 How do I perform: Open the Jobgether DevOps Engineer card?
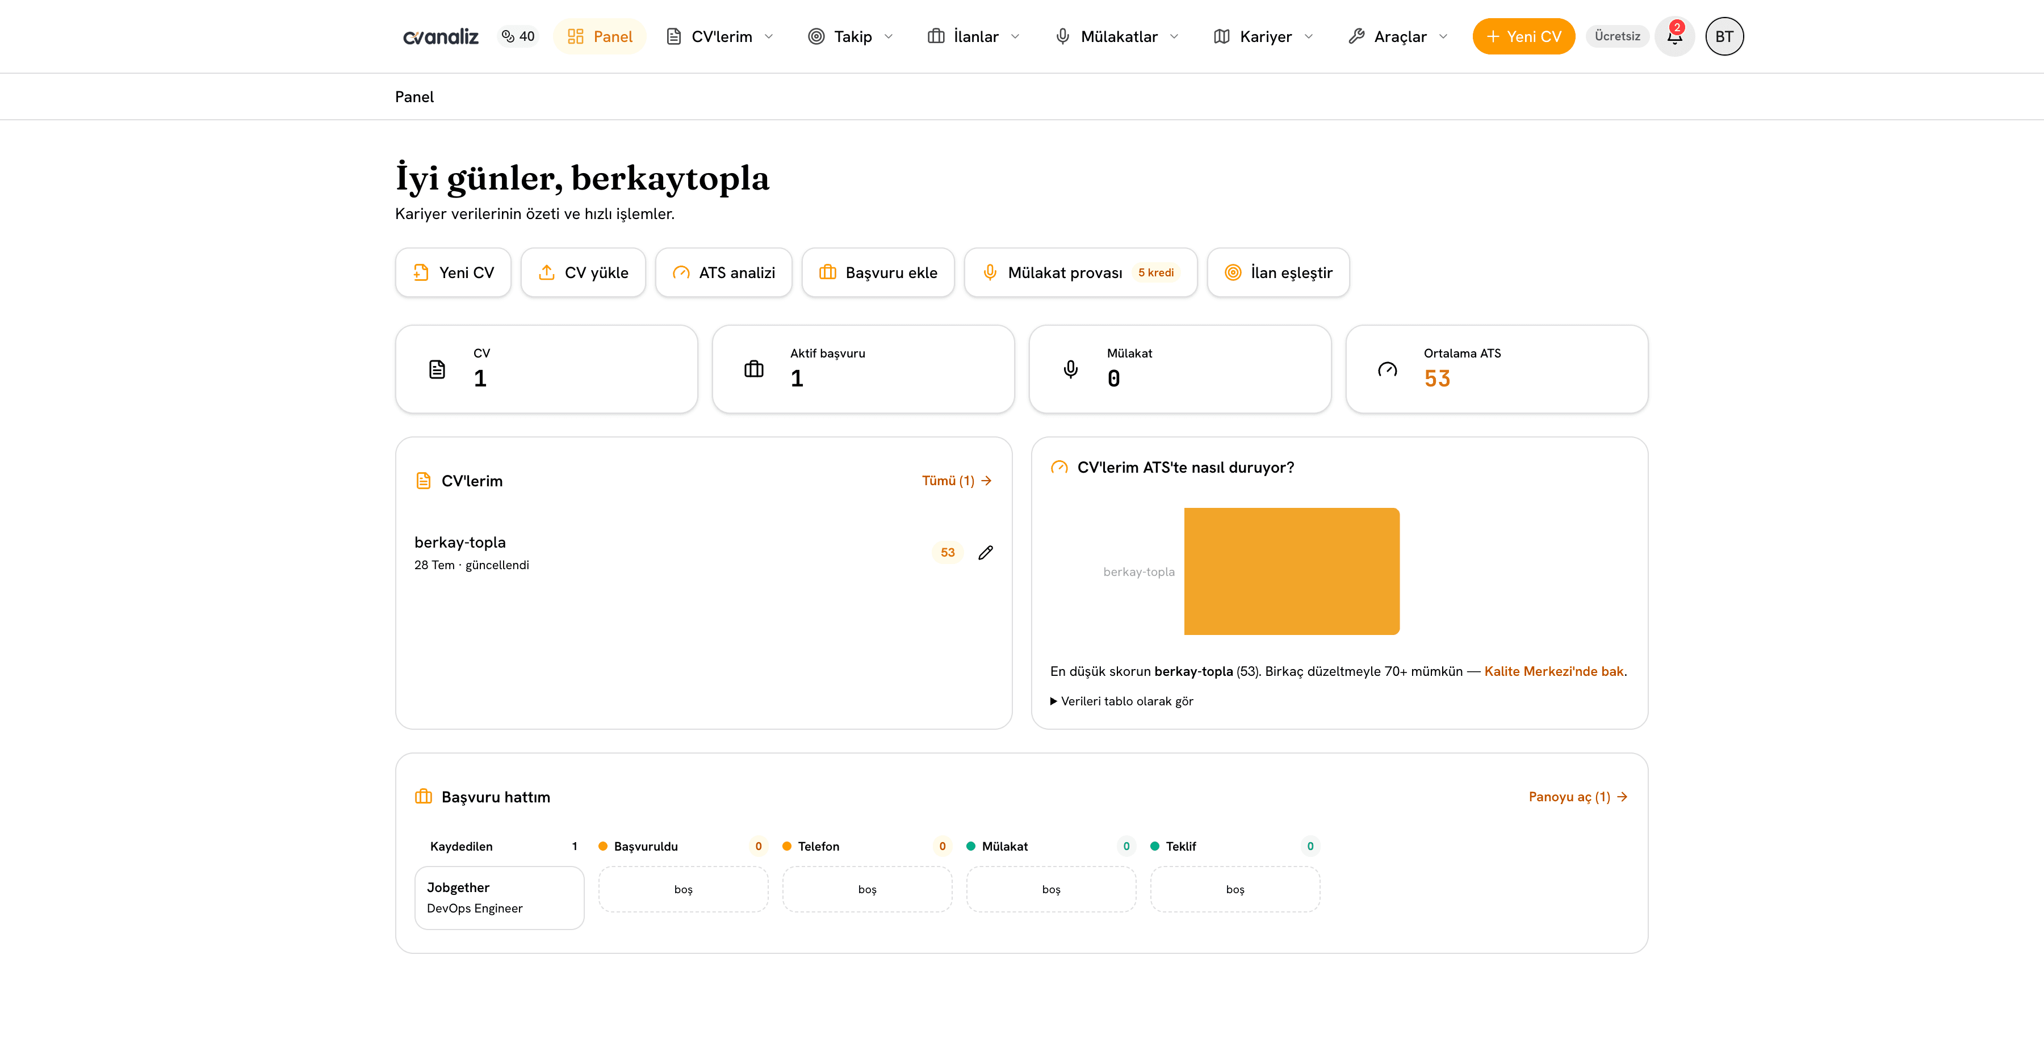pos(499,898)
